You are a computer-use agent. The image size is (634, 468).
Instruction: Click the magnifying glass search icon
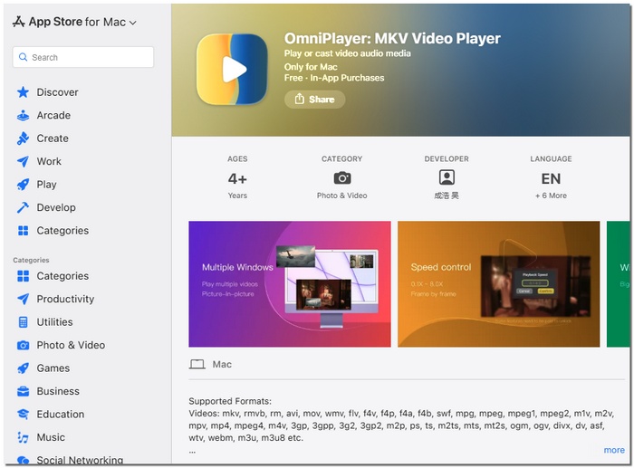tap(23, 57)
